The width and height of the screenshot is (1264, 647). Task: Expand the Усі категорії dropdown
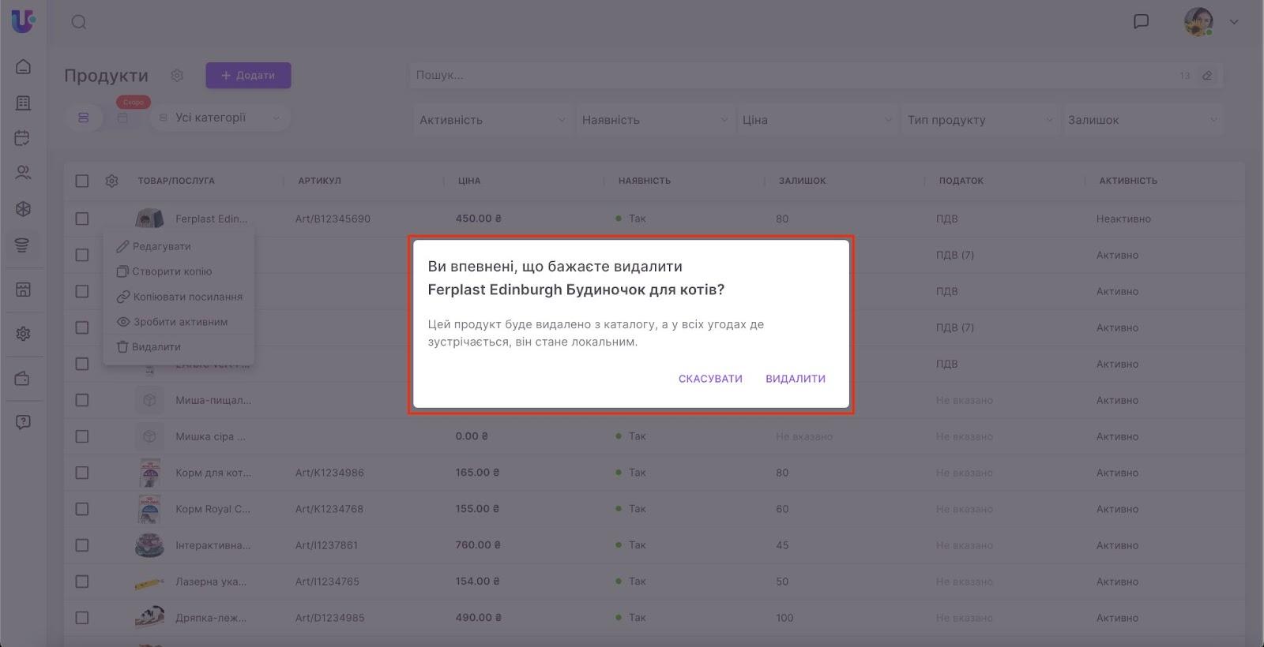coord(220,118)
